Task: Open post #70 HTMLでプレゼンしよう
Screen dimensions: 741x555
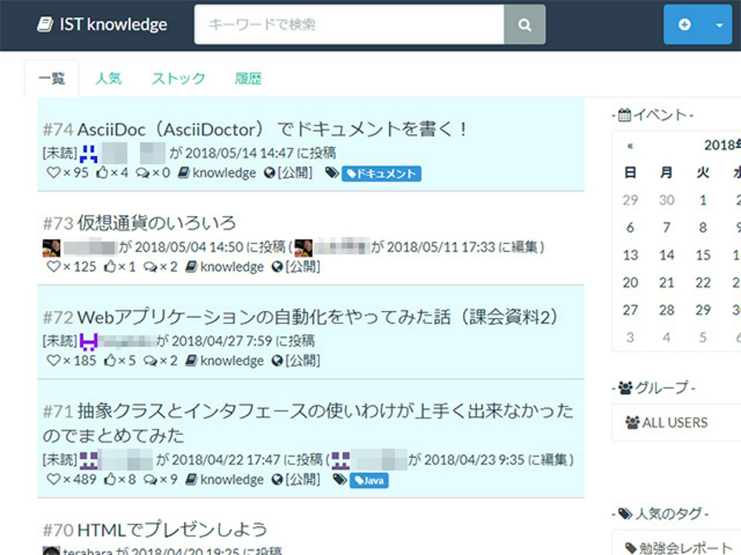Action: pos(172,529)
